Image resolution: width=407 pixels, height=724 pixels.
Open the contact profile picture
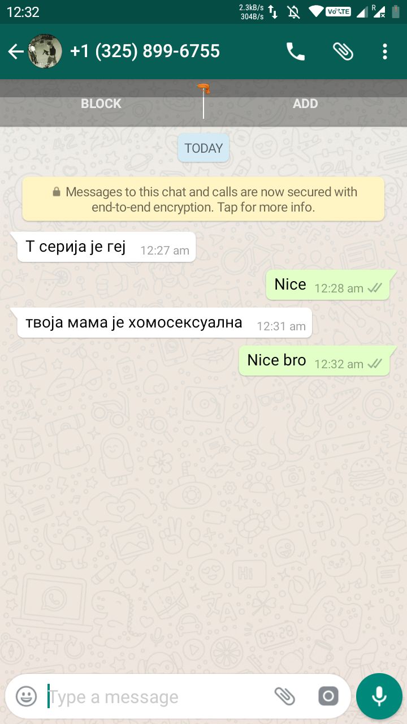[x=45, y=51]
